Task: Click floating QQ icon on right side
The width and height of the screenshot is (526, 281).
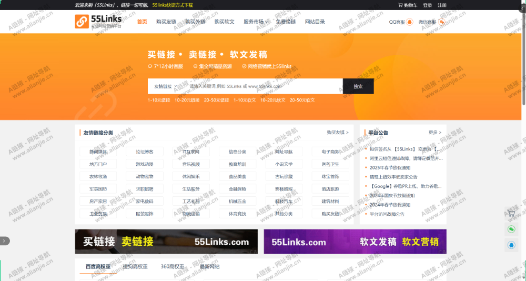Action: point(511,245)
